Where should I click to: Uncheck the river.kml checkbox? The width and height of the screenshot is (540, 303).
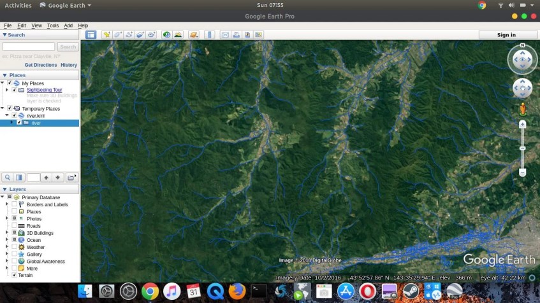(x=15, y=115)
